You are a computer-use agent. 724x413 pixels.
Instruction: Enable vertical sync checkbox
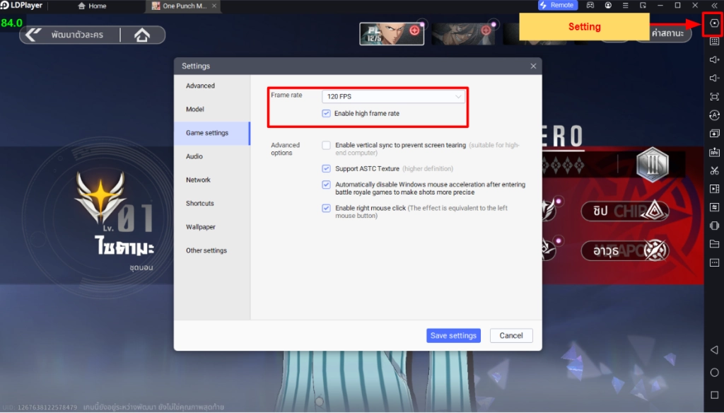coord(326,145)
